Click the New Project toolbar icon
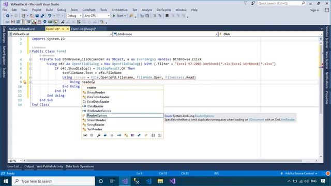The image size is (331, 186). pos(23,16)
